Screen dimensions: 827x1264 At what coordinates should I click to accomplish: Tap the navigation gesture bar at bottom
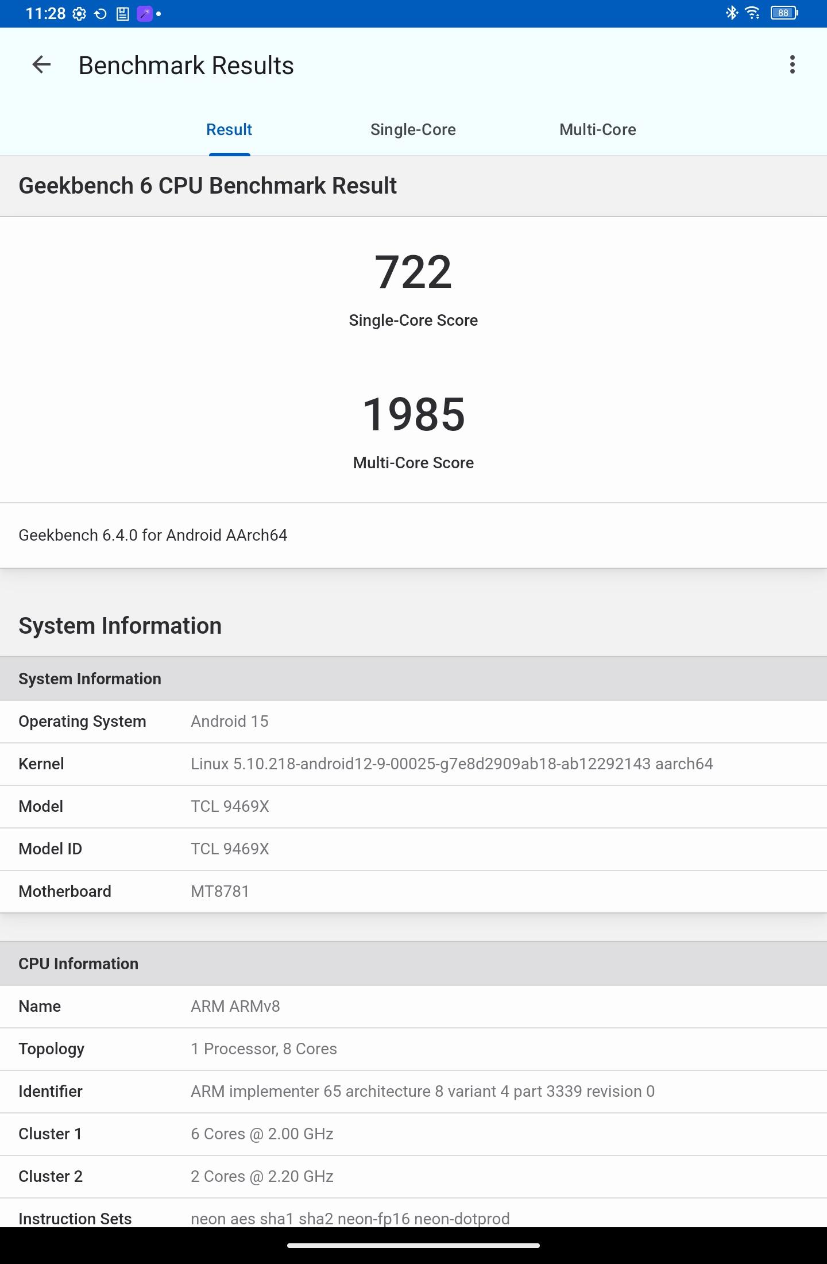coord(413,1246)
